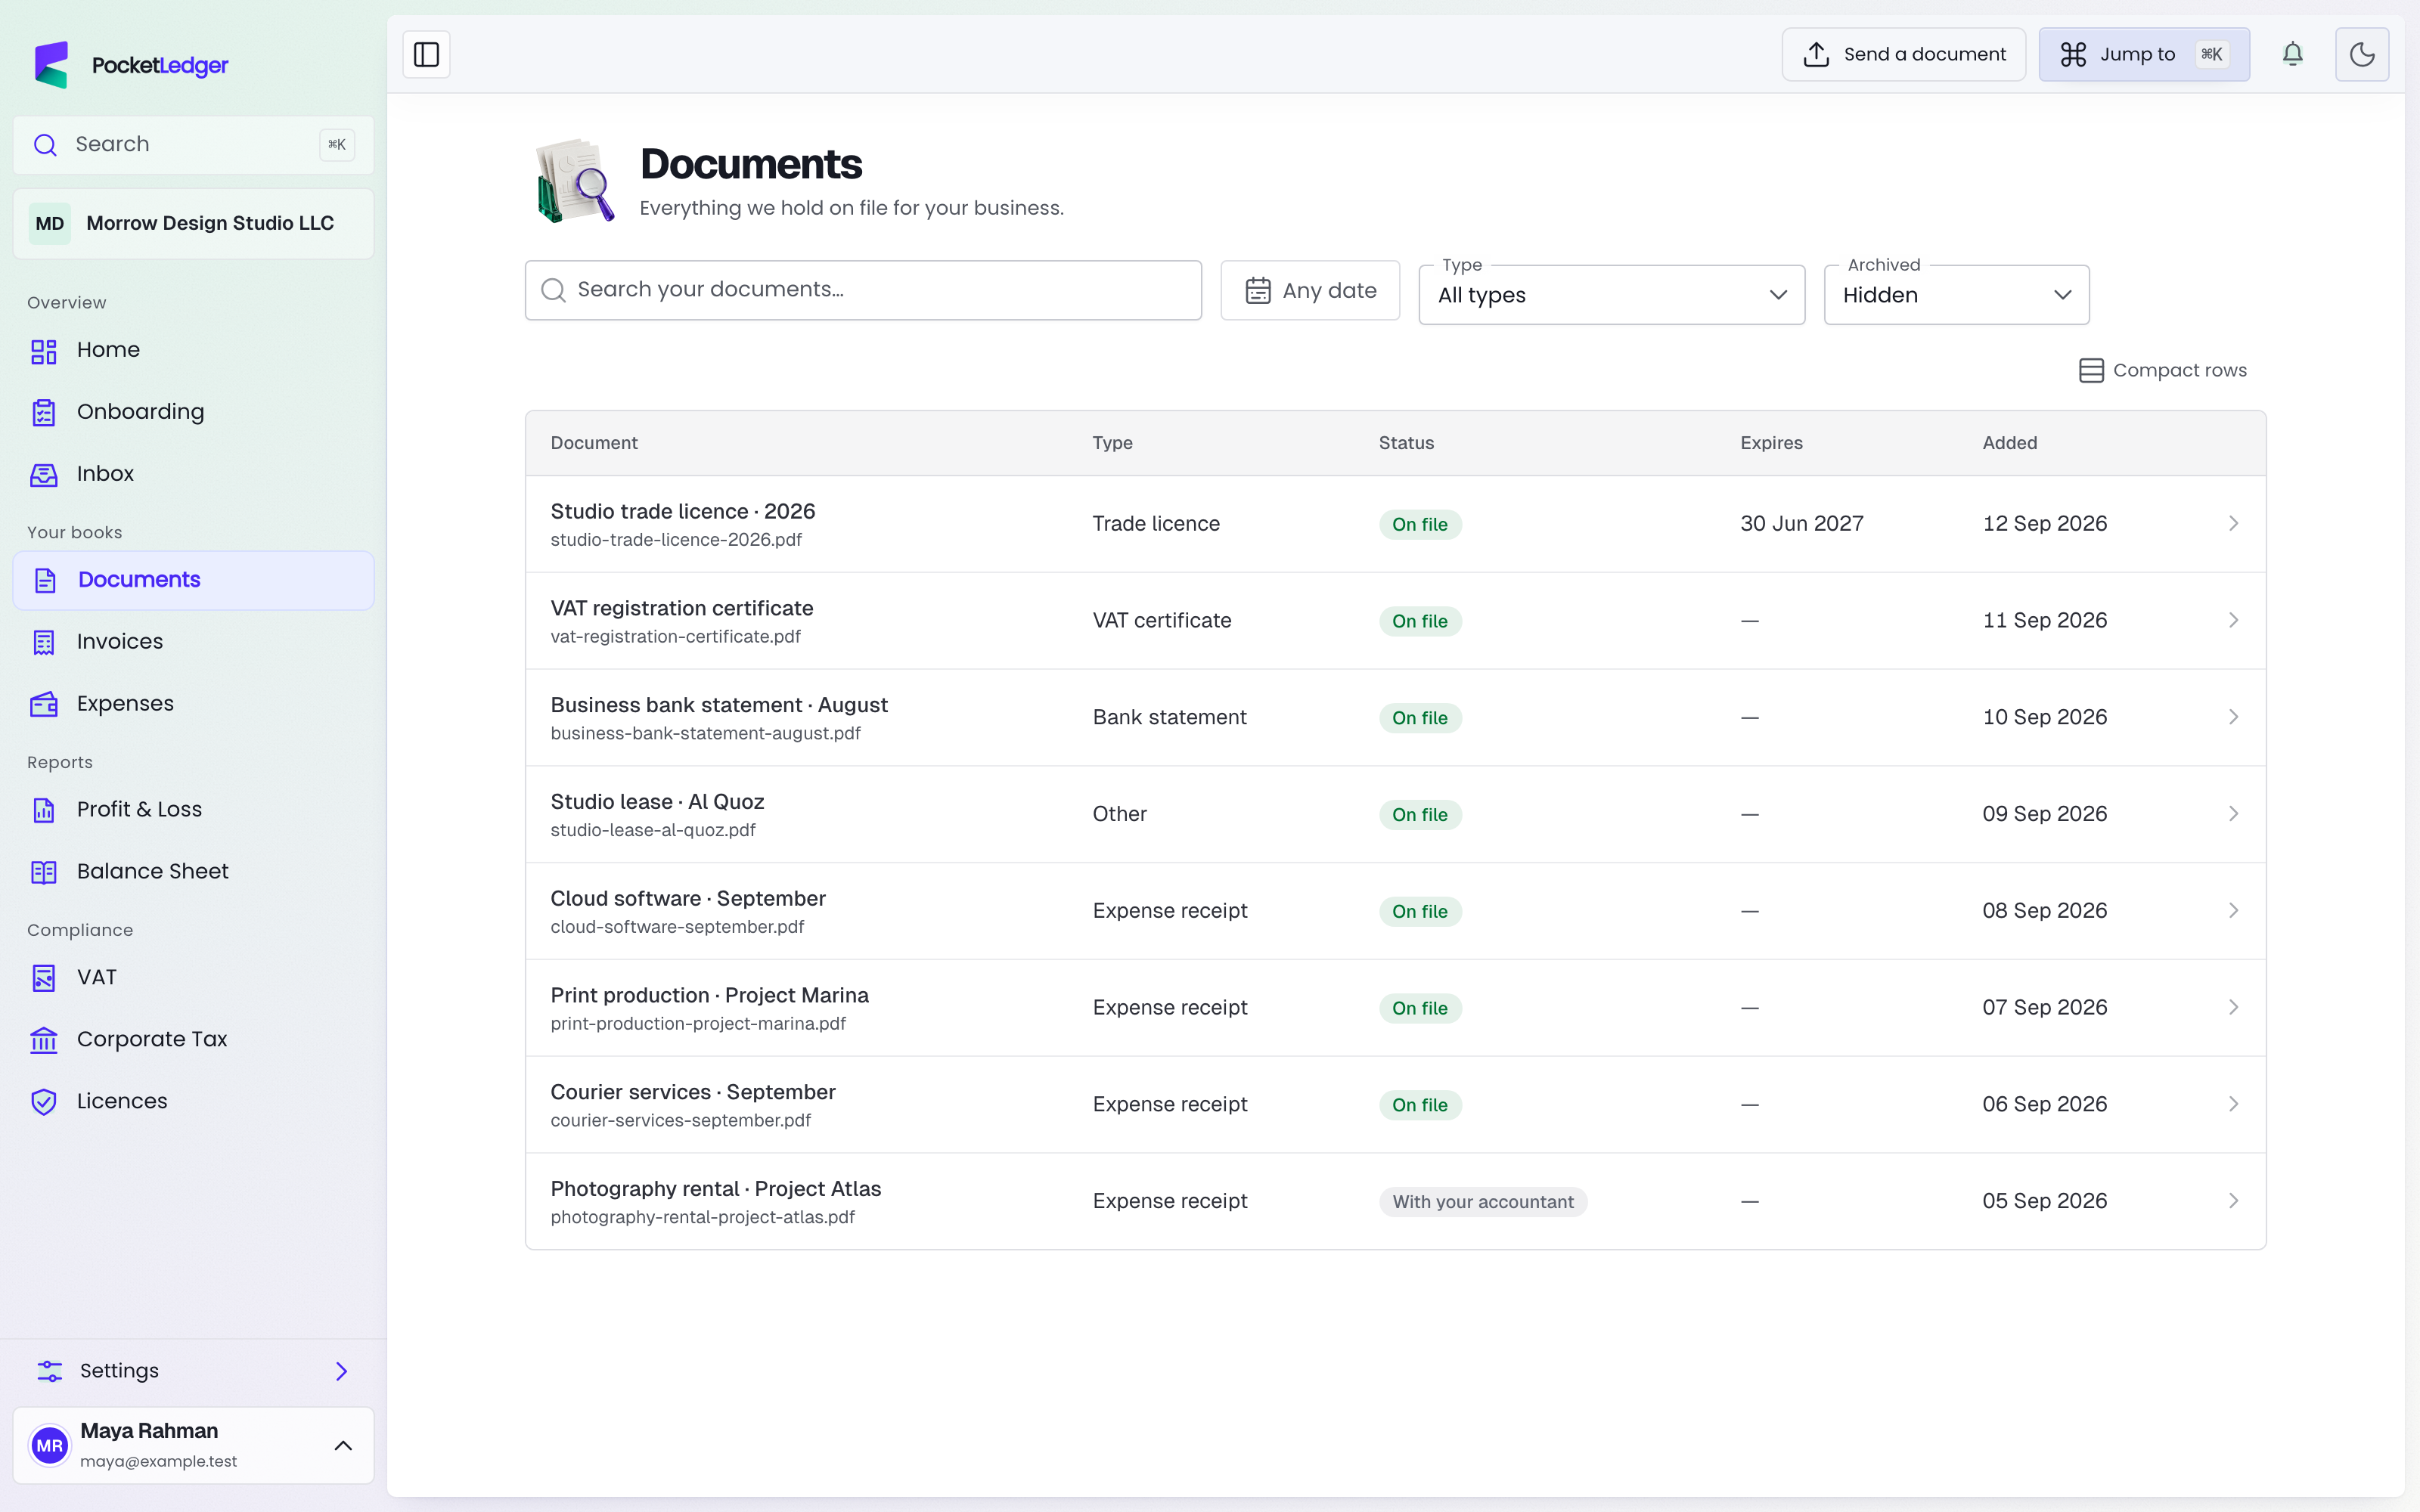
Task: Click print-production-project-marina.pdf file name
Action: (x=698, y=1024)
